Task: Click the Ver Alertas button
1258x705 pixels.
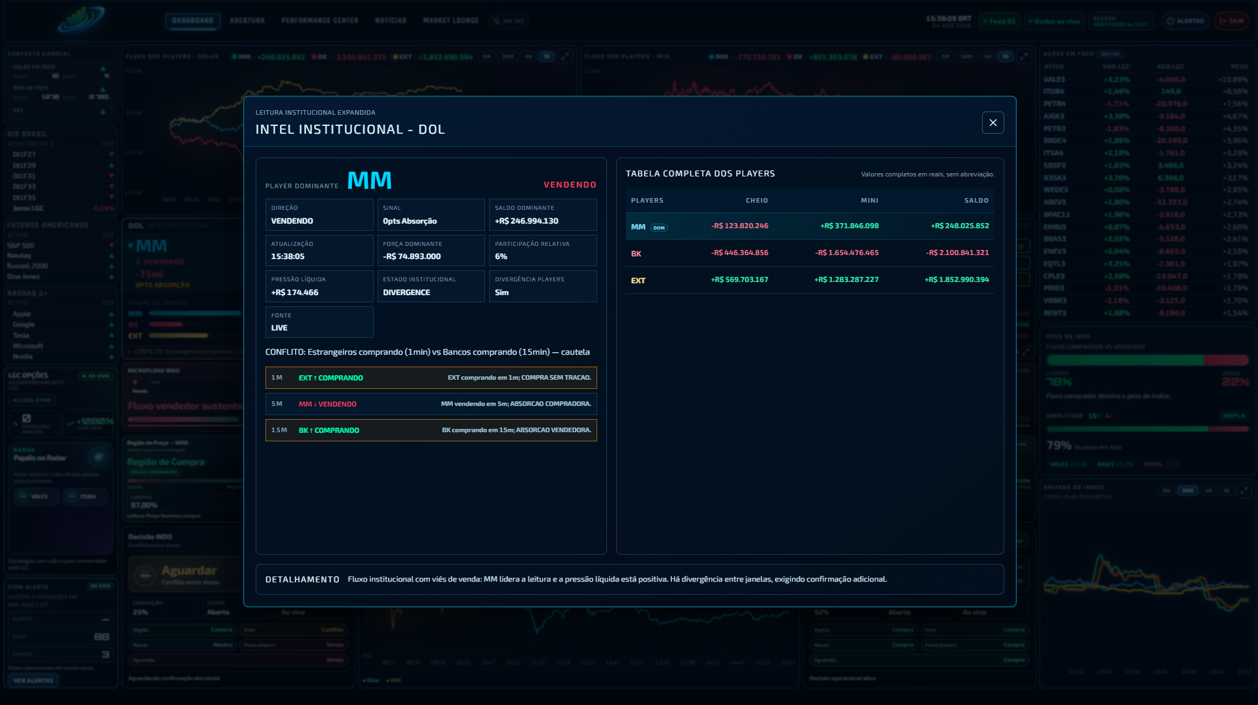Action: pyautogui.click(x=33, y=680)
